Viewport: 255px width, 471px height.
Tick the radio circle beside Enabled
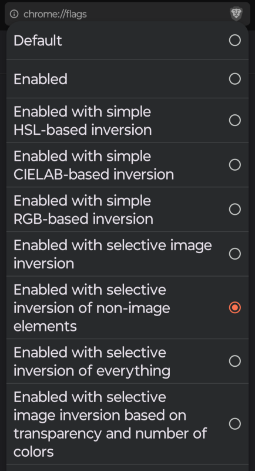(235, 79)
